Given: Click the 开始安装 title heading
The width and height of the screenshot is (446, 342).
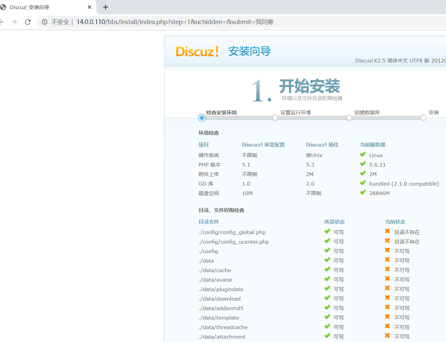Looking at the screenshot, I should (x=309, y=86).
